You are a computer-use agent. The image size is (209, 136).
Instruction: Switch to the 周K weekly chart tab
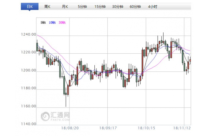tap(48, 7)
